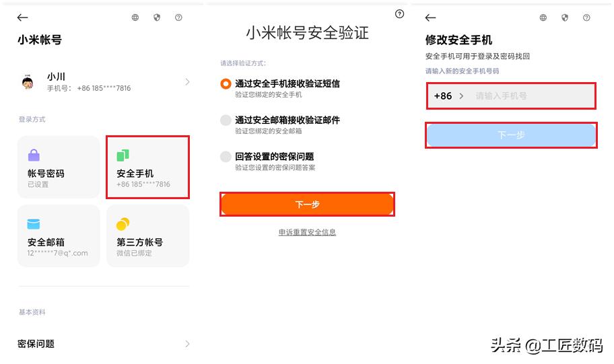
Task: Tap the 验证您绑定的安全邮箱 description
Action: (x=269, y=131)
